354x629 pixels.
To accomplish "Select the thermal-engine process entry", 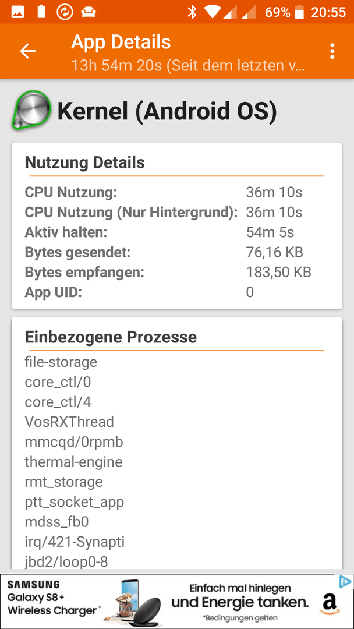I will [73, 462].
